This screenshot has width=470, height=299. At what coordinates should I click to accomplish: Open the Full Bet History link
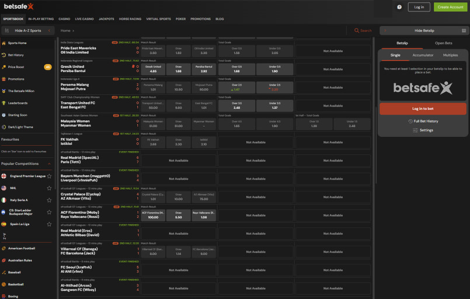(x=426, y=121)
